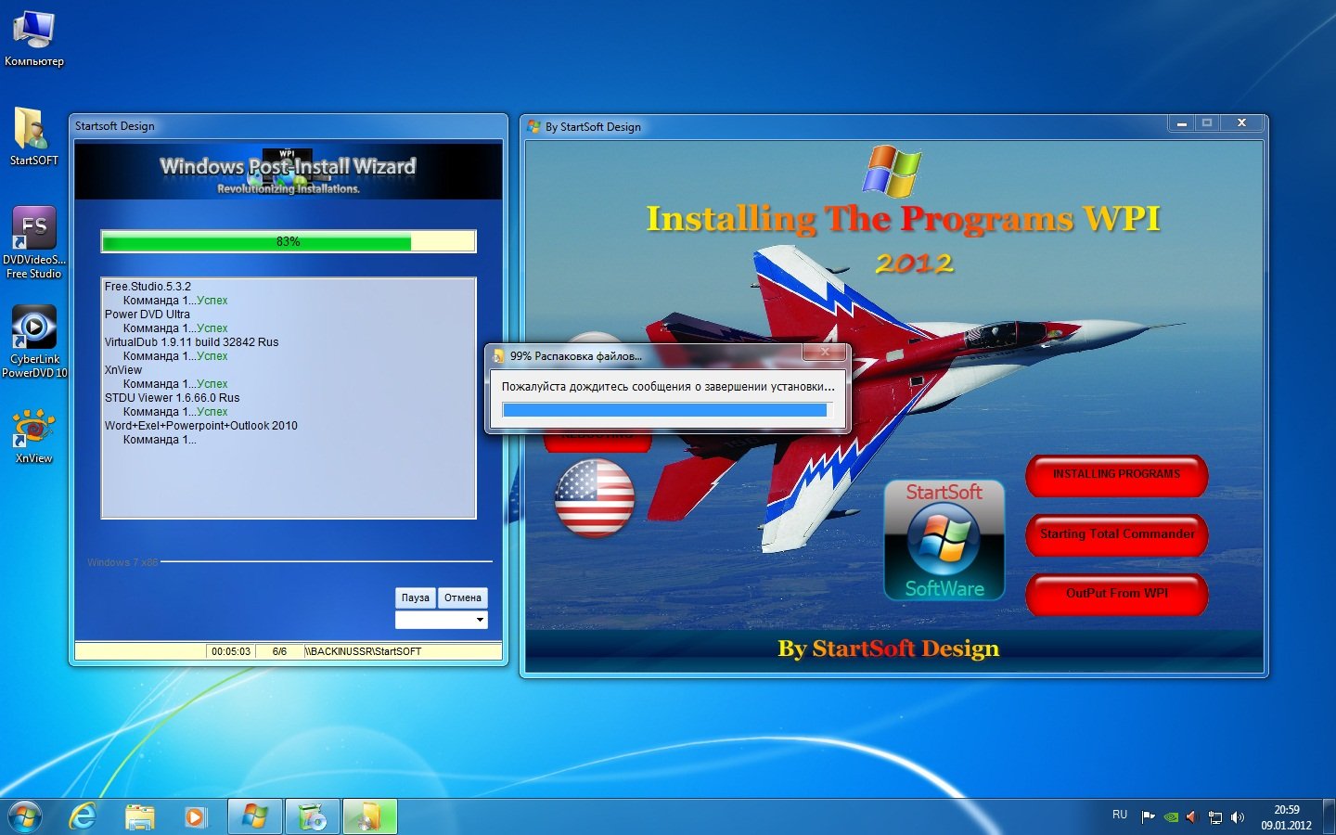Switch to the green box with disc taskbar button
Screen dimensions: 1336x835
click(x=313, y=816)
